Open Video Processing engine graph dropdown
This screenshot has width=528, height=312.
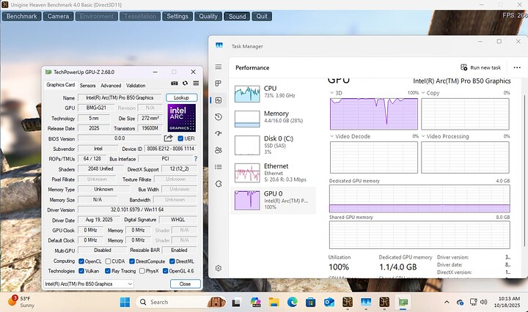[423, 136]
